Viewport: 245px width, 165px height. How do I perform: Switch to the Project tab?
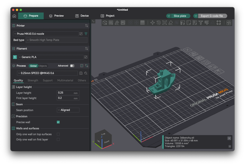click(x=108, y=16)
